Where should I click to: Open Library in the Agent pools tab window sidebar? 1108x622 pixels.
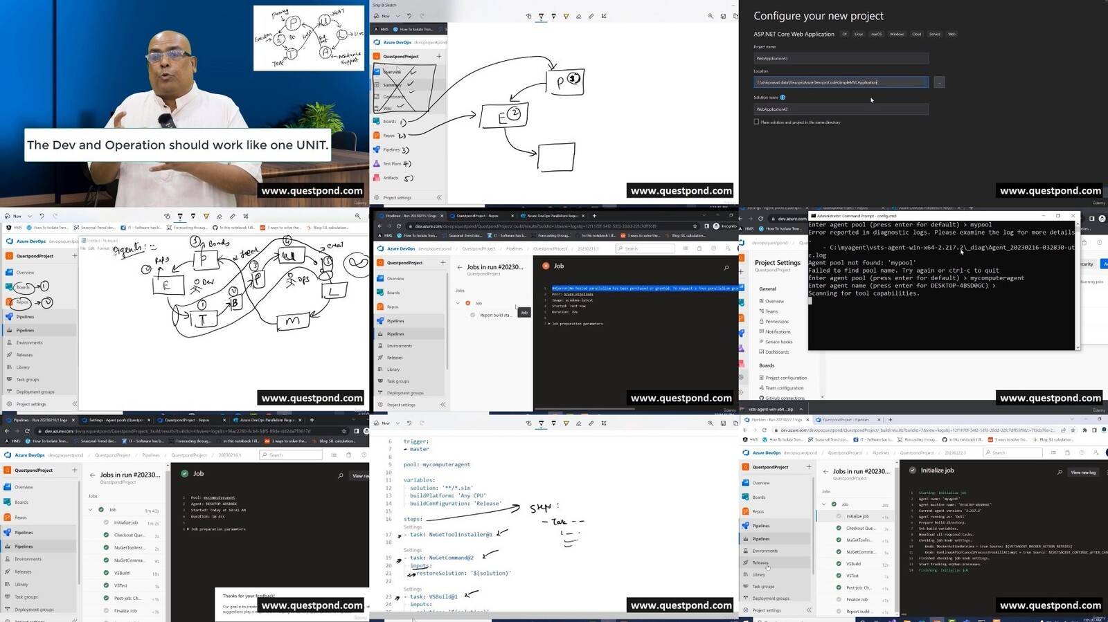coord(21,585)
